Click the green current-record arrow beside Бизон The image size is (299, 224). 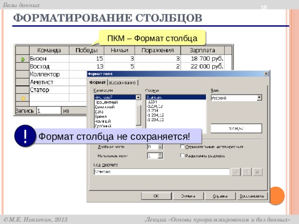click(23, 59)
